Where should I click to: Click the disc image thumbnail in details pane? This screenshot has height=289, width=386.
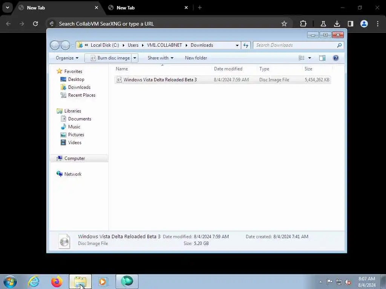[x=64, y=241]
